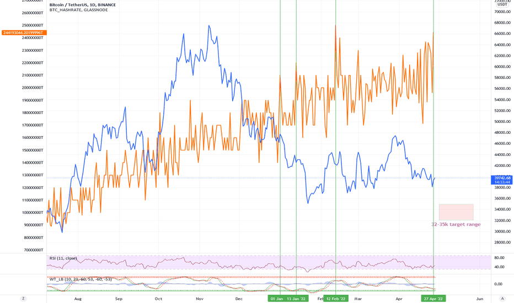Viewport: 514px width, 303px height.
Task: Click the Oct label on time axis
Action: (x=158, y=299)
